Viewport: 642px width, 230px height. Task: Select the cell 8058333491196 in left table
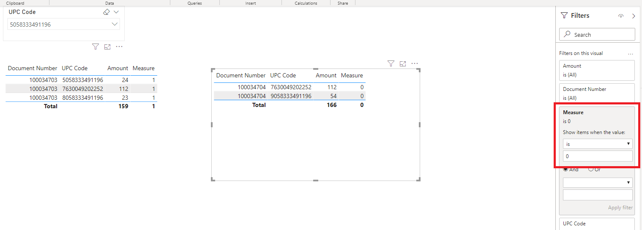tap(83, 98)
